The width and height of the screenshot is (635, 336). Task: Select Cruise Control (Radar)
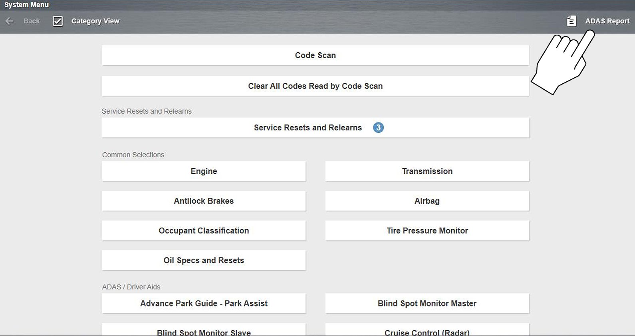pyautogui.click(x=427, y=331)
